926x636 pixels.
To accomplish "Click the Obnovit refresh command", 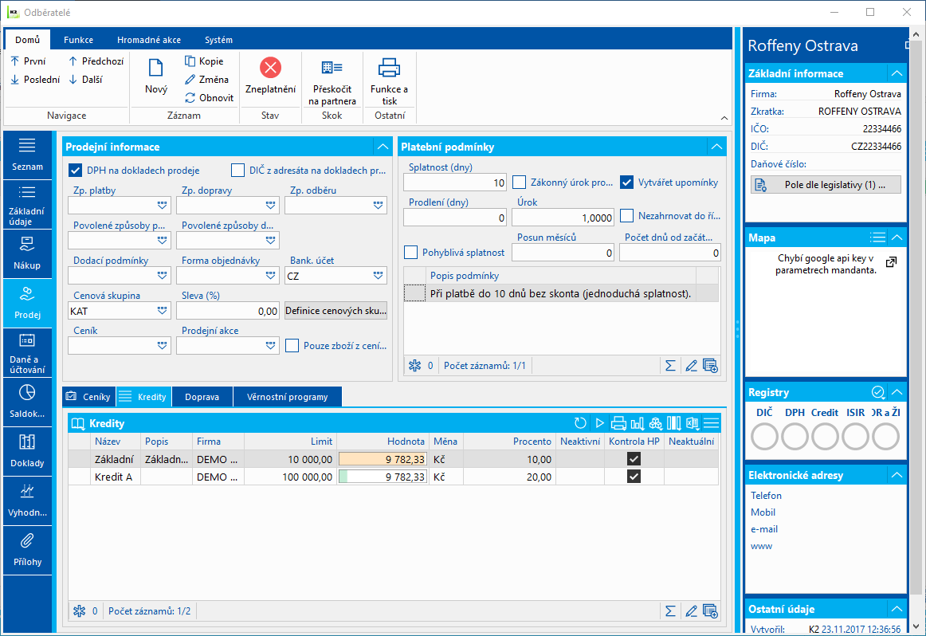I will 209,97.
